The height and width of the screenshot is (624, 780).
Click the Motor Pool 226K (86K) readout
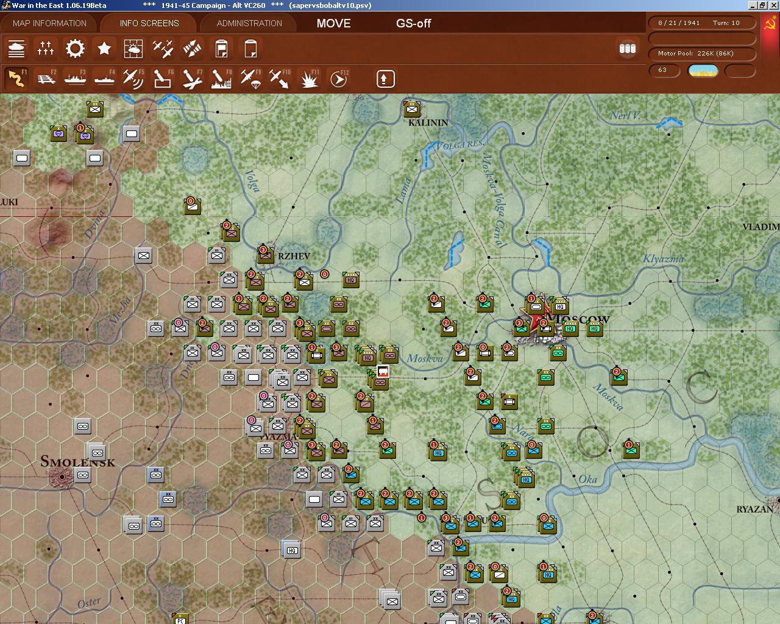point(703,54)
